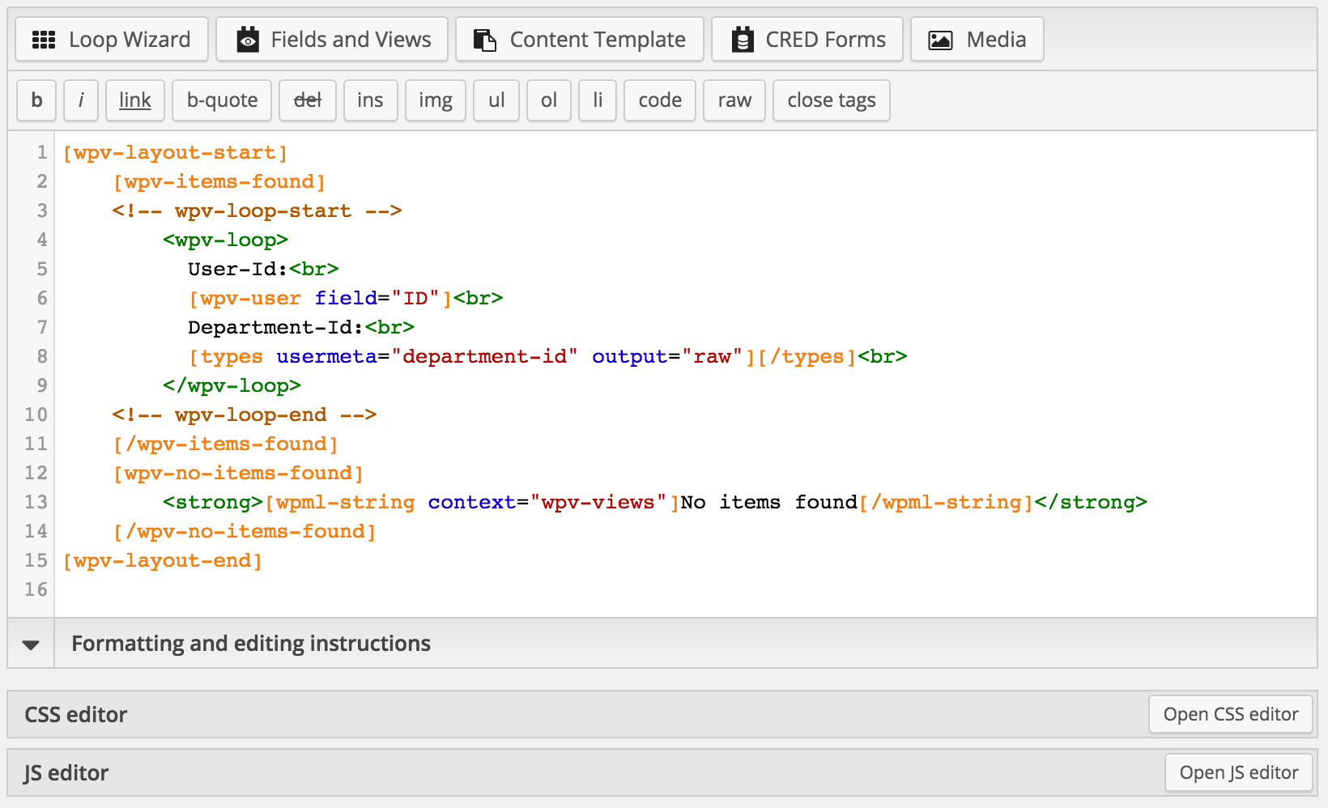Click the empty line 16 in editor

(x=685, y=589)
